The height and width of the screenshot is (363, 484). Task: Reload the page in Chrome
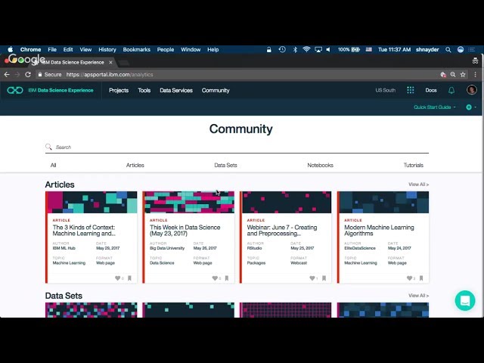28,75
